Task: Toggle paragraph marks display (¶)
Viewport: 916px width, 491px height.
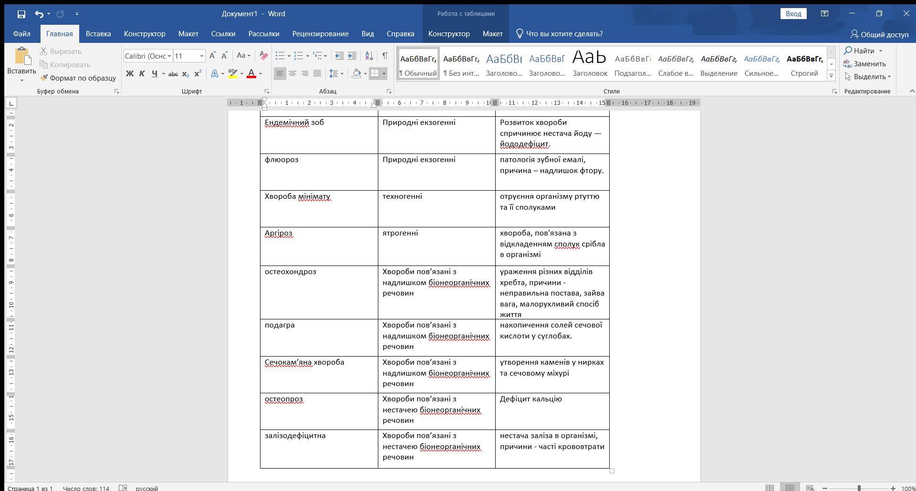Action: [x=385, y=56]
